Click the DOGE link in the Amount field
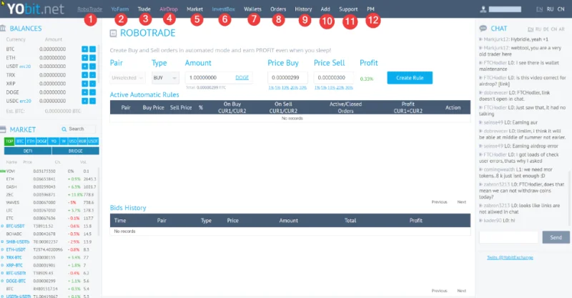The image size is (572, 298). click(x=242, y=78)
